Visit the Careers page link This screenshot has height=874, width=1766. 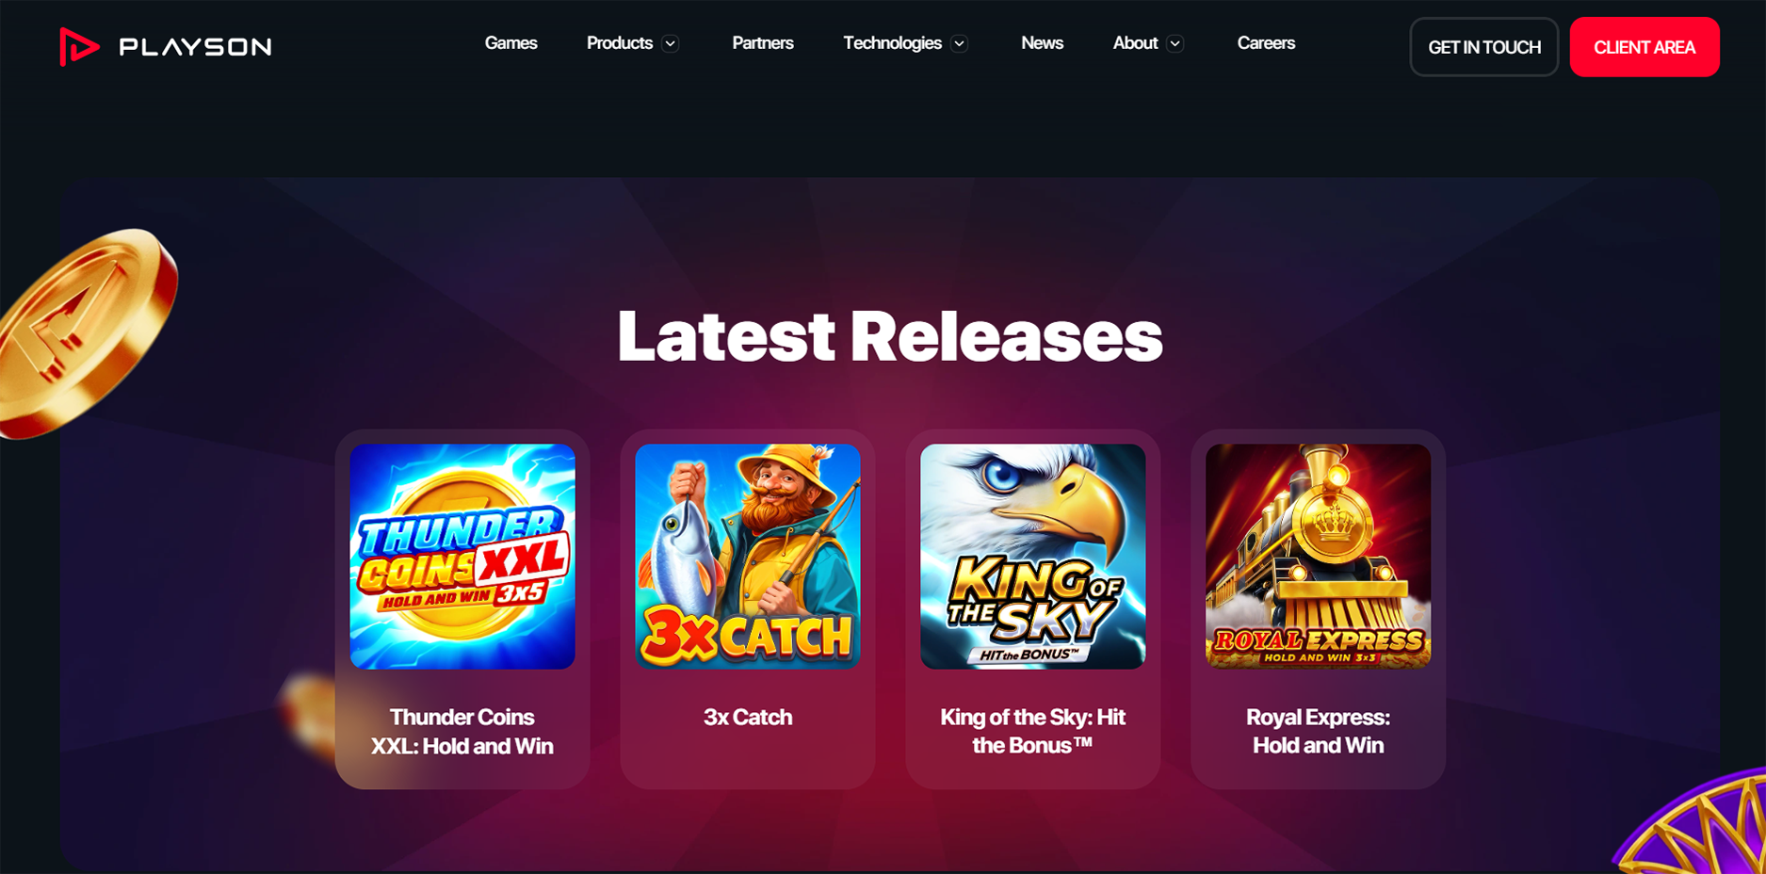coord(1266,43)
